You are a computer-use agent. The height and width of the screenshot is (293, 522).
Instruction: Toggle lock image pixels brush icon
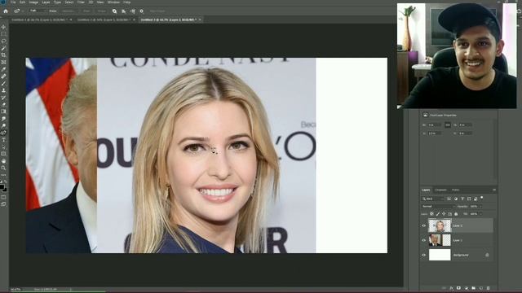438,214
